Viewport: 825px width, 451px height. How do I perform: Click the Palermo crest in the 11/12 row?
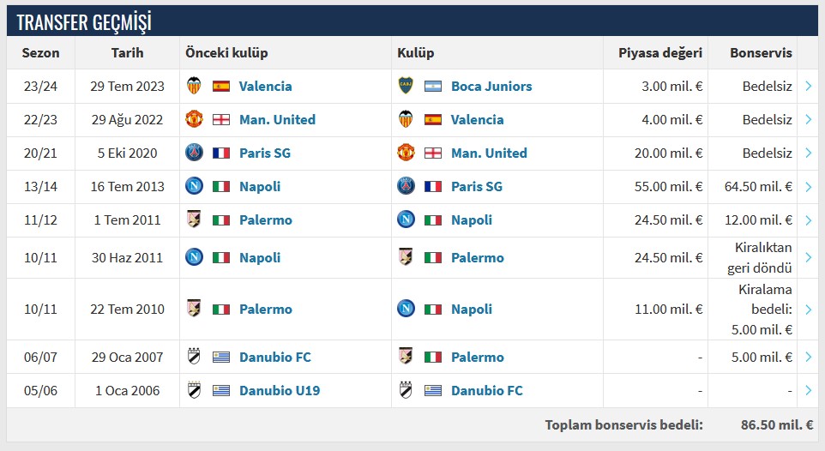click(194, 219)
